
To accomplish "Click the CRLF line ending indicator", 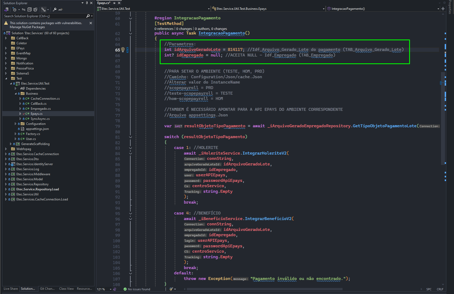I will click(x=440, y=289).
